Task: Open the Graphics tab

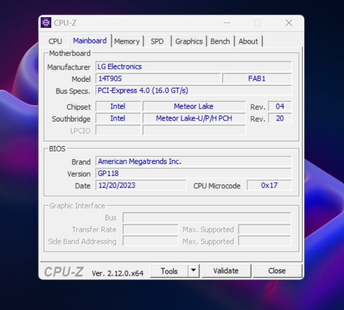Action: tap(189, 41)
